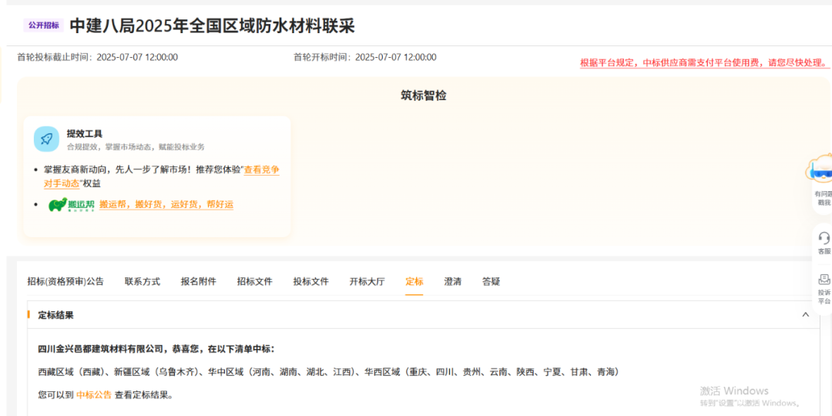The height and width of the screenshot is (416, 832).
Task: Switch to the 澄清 tab
Action: click(x=453, y=282)
